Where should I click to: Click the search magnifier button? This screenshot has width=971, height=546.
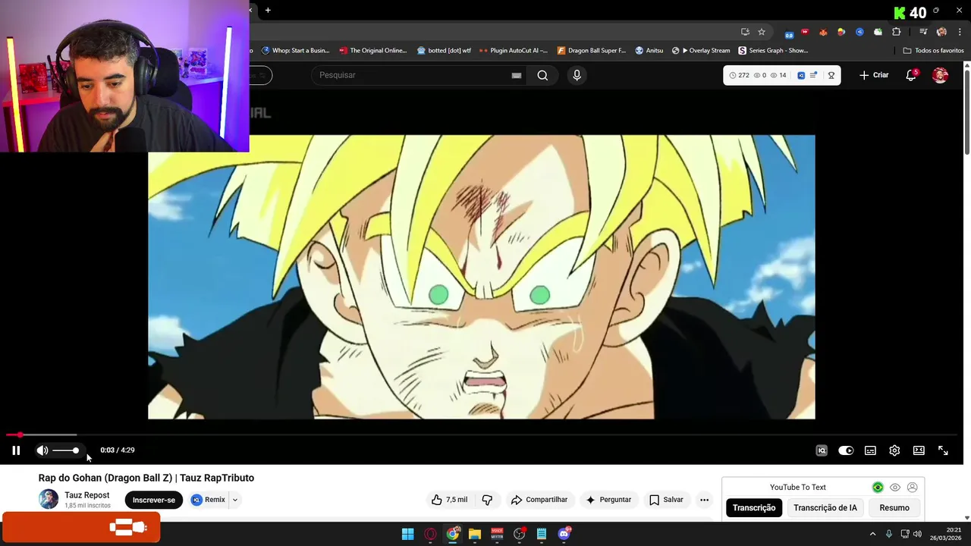(x=542, y=75)
